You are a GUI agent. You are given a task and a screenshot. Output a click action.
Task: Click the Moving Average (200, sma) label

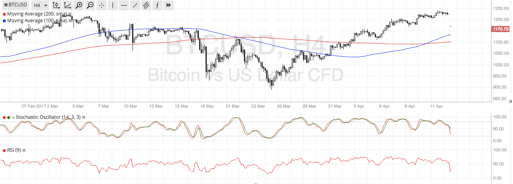[x=37, y=14]
